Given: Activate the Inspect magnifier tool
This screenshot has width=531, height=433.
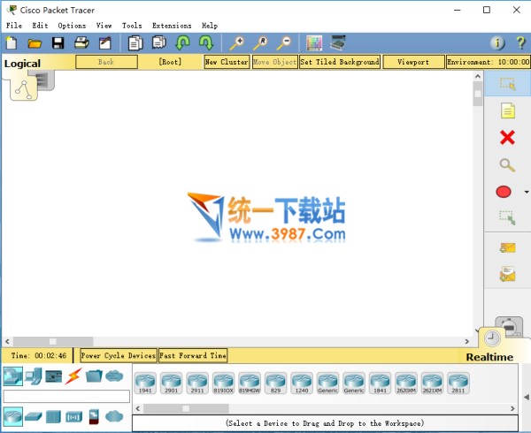Looking at the screenshot, I should (x=507, y=164).
